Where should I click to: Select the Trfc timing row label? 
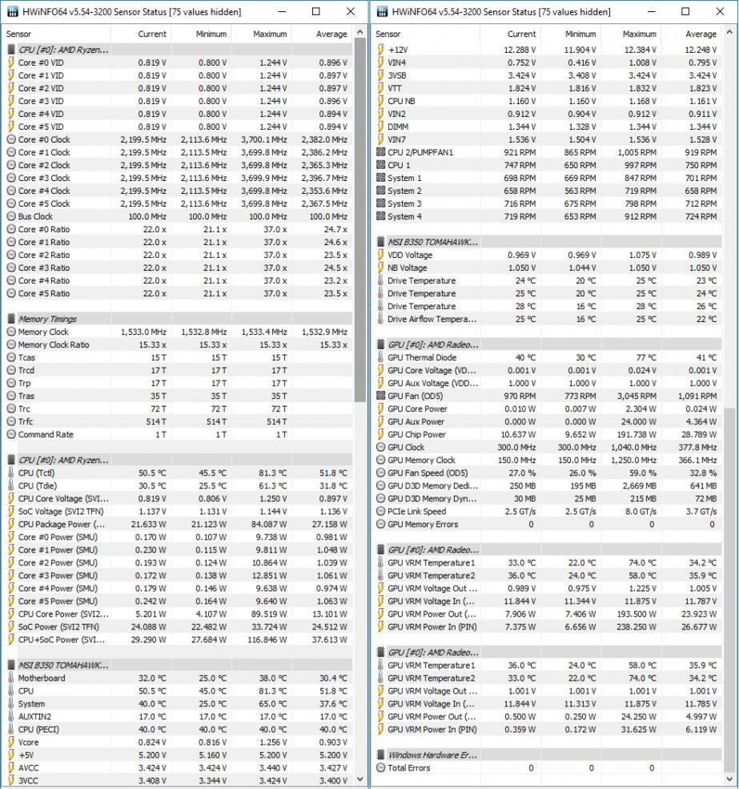pyautogui.click(x=26, y=421)
